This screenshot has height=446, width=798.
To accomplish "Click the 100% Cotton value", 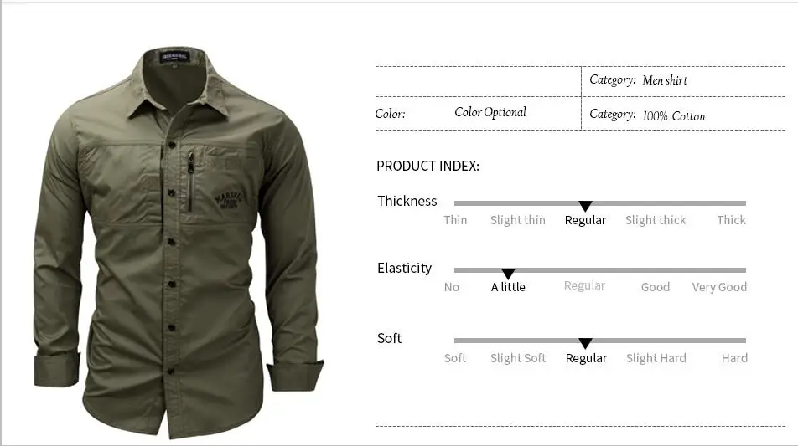I will tap(674, 116).
